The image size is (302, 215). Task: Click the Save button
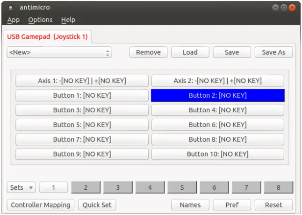pos(232,52)
